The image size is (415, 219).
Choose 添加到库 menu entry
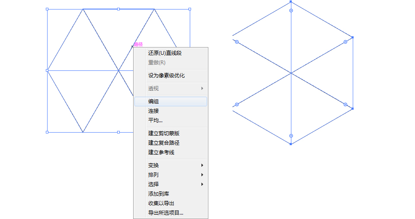tap(171, 194)
